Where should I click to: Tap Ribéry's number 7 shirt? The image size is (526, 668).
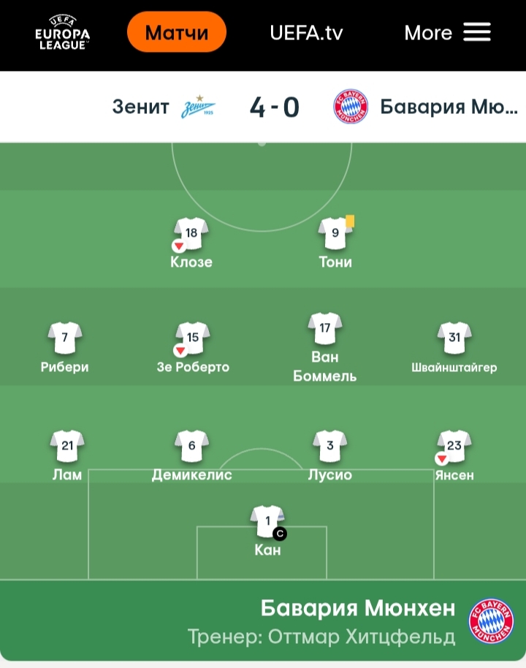click(x=65, y=338)
